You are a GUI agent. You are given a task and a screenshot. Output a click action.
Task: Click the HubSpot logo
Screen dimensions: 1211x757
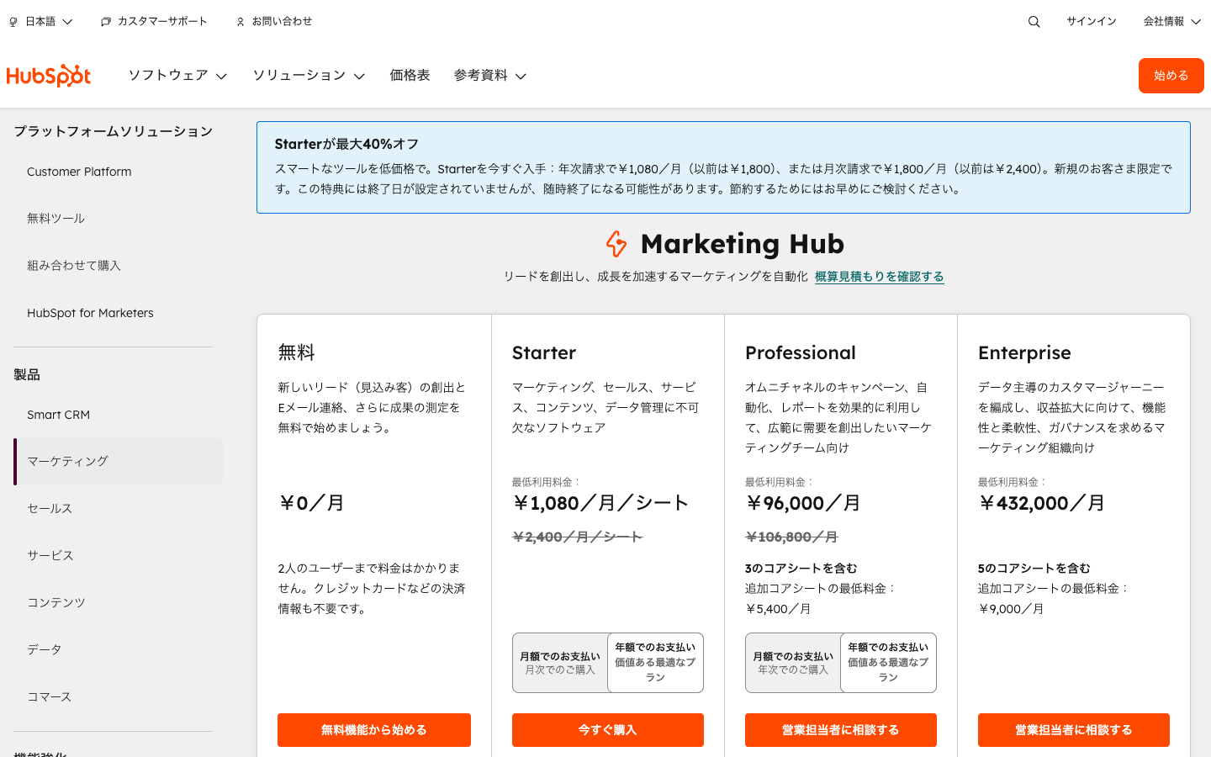pos(49,76)
